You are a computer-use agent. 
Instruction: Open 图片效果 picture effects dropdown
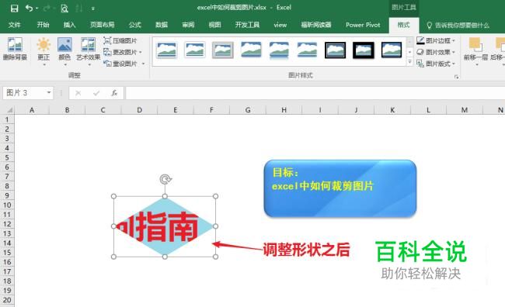pos(435,52)
